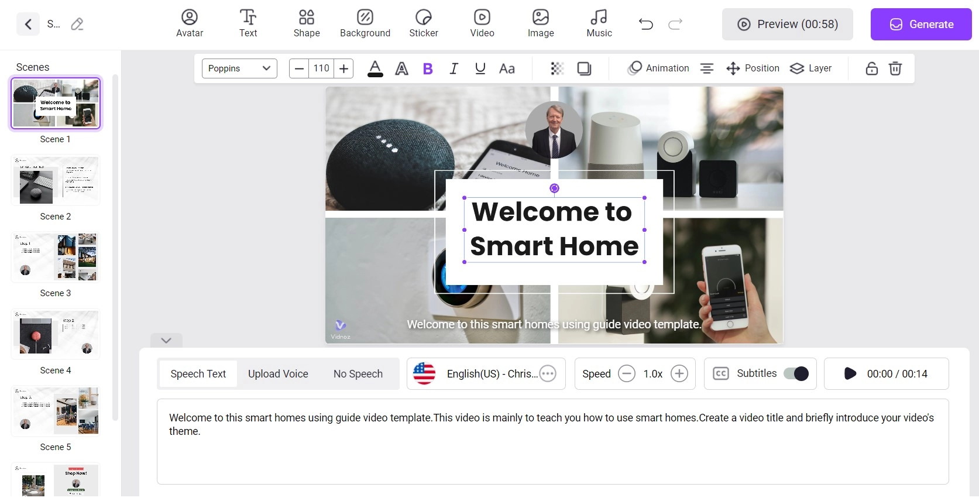Decrease font size with minus button
The height and width of the screenshot is (501, 979).
(x=299, y=68)
